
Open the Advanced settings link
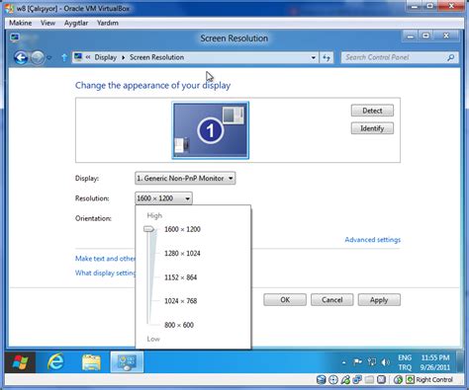click(373, 240)
